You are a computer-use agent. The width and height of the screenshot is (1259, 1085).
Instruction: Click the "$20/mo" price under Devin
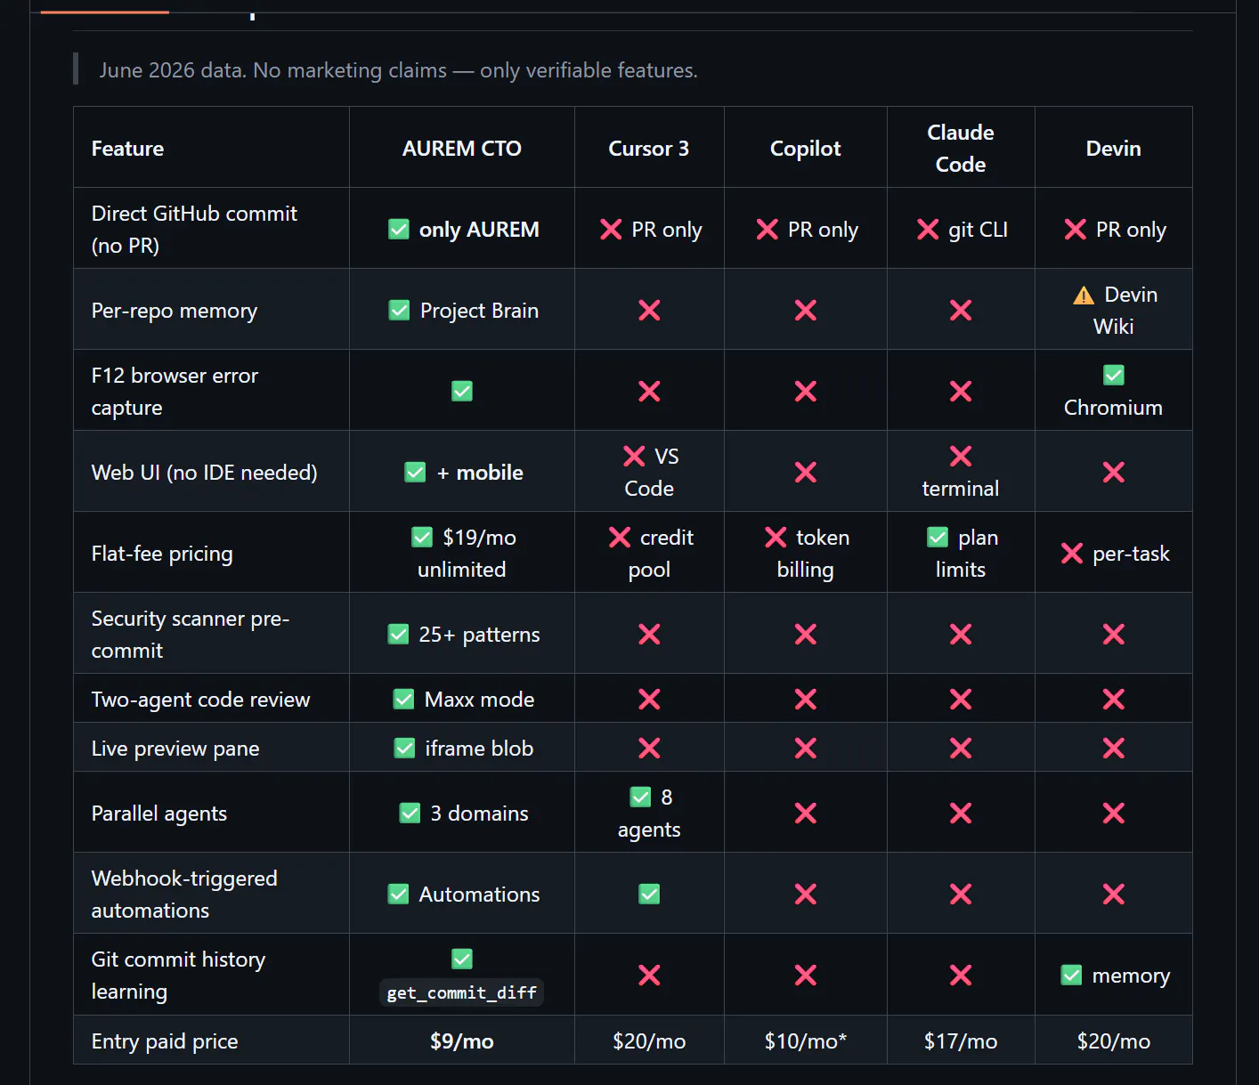[1114, 1041]
